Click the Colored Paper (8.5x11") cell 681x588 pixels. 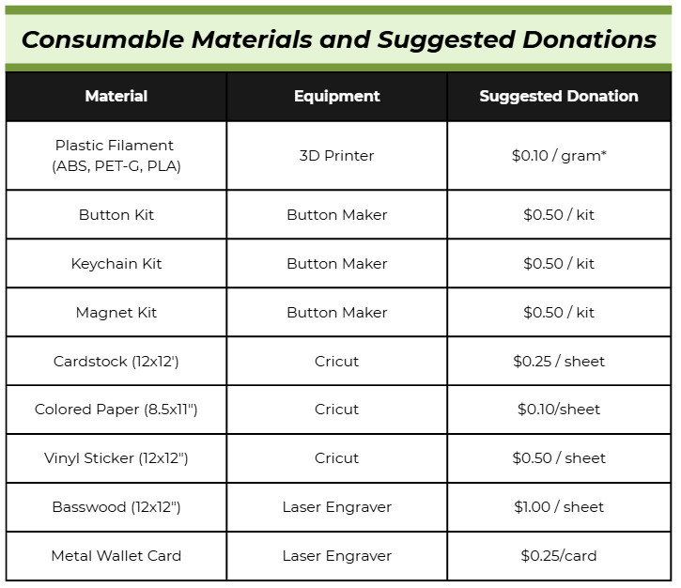coord(116,410)
